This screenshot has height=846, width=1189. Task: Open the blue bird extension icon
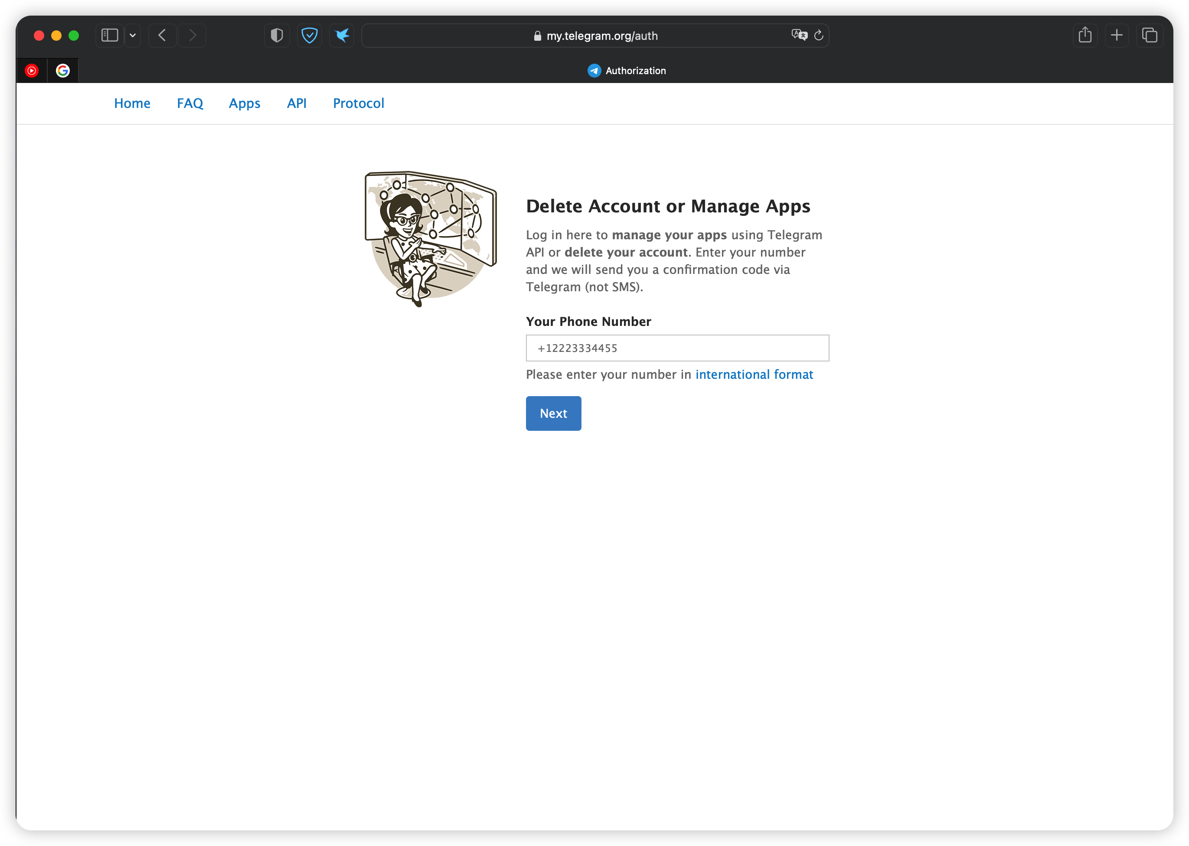tap(342, 36)
